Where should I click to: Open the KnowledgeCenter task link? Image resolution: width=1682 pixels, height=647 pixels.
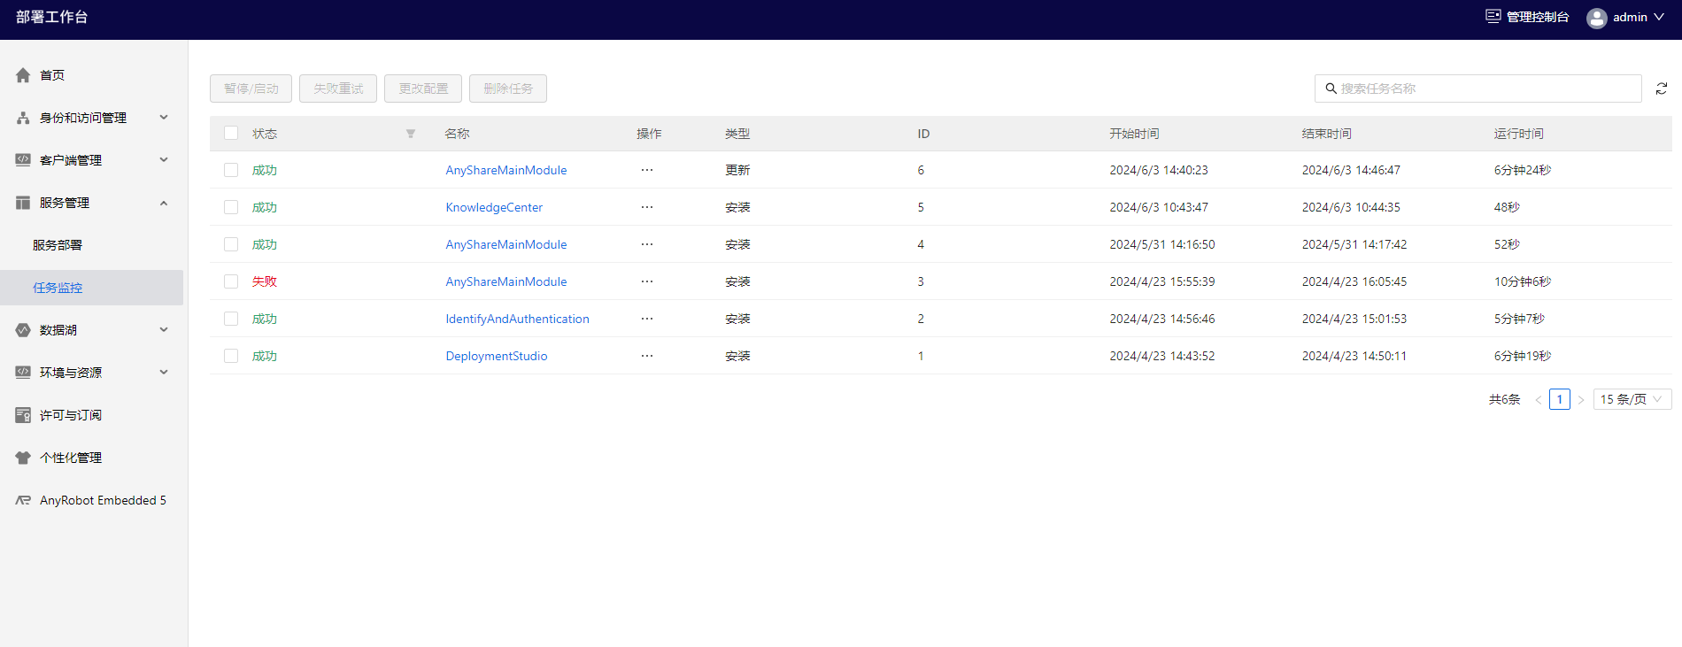(494, 207)
